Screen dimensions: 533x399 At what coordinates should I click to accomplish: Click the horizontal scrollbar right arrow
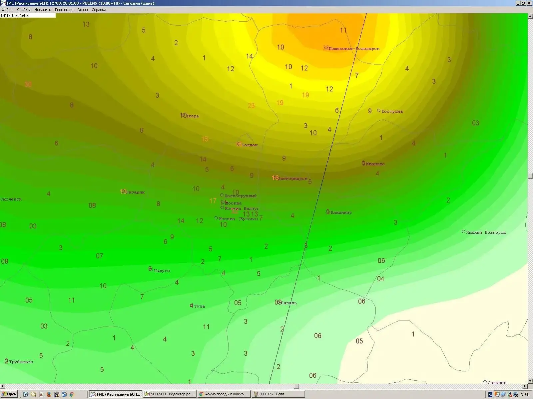(525, 386)
